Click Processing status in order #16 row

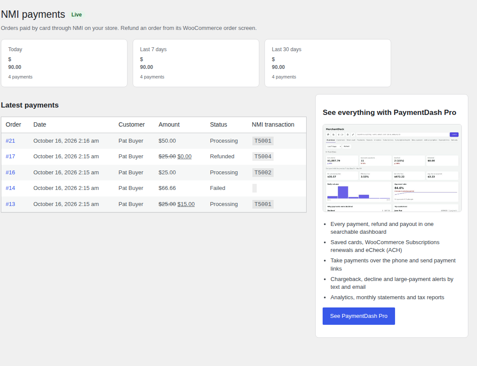(x=224, y=173)
